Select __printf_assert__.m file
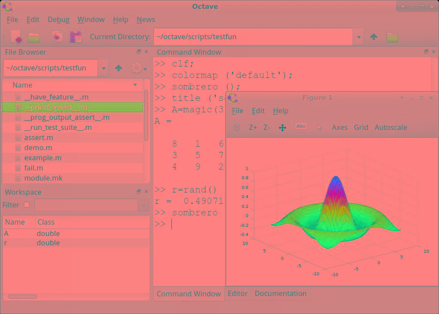 pyautogui.click(x=73, y=107)
